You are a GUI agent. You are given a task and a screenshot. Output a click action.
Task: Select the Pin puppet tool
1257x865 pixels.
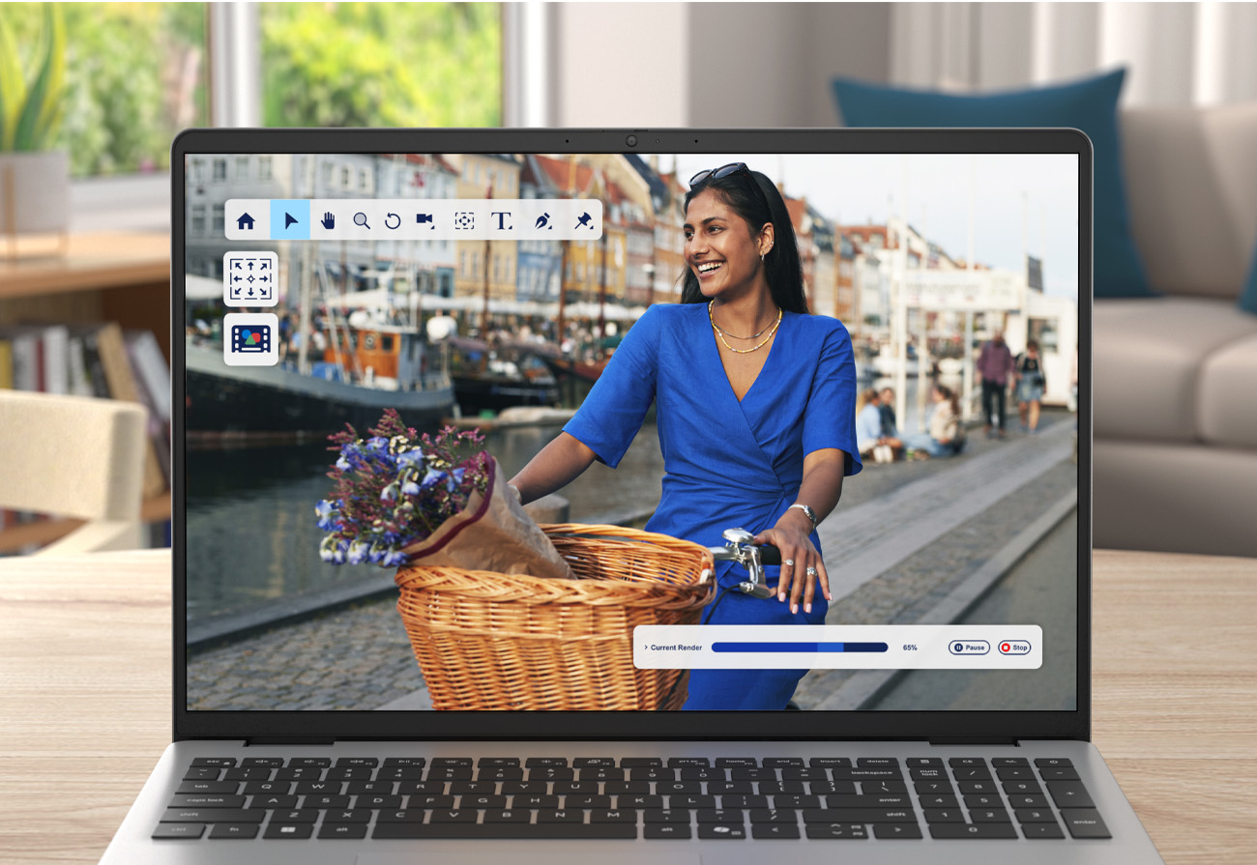point(582,220)
